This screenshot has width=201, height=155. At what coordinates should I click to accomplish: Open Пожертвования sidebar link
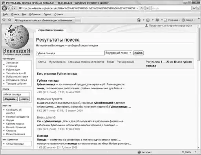[x=15, y=134]
